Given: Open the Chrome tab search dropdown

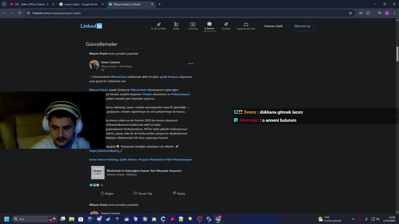Looking at the screenshot, I should (4, 4).
